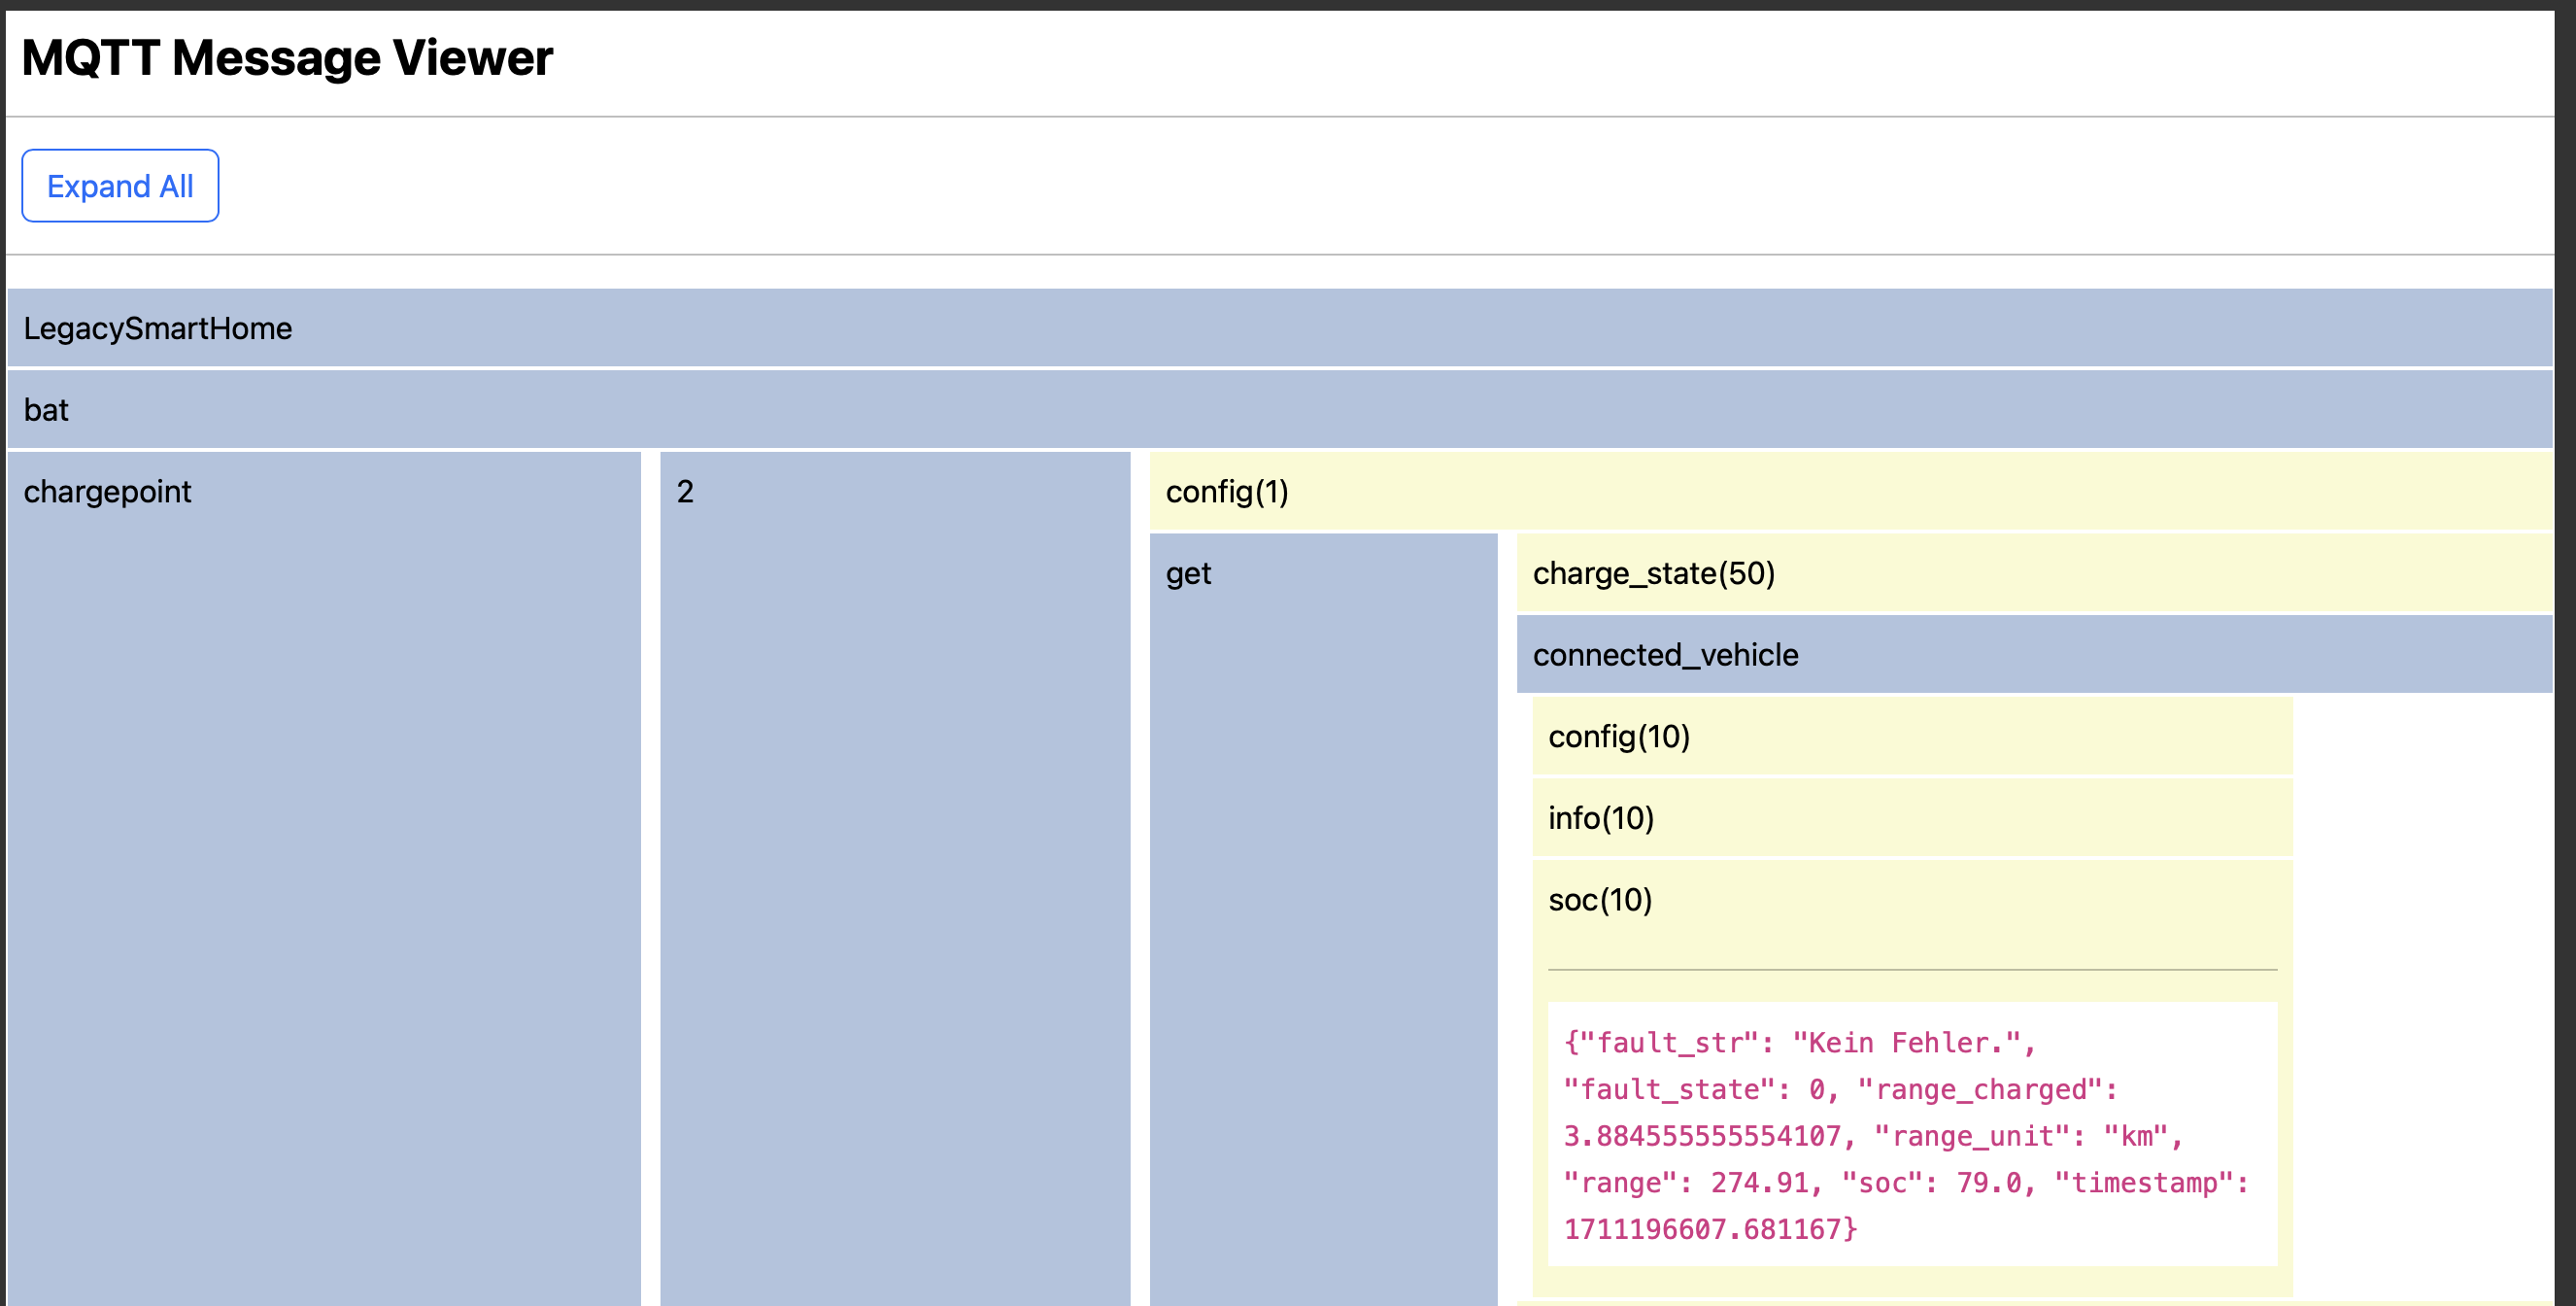The height and width of the screenshot is (1306, 2576).
Task: Click the horizontal divider inside soc(10) panel
Action: coord(1911,970)
